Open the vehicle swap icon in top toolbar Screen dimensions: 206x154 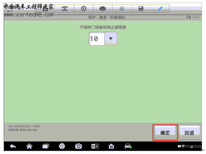[x=64, y=9]
